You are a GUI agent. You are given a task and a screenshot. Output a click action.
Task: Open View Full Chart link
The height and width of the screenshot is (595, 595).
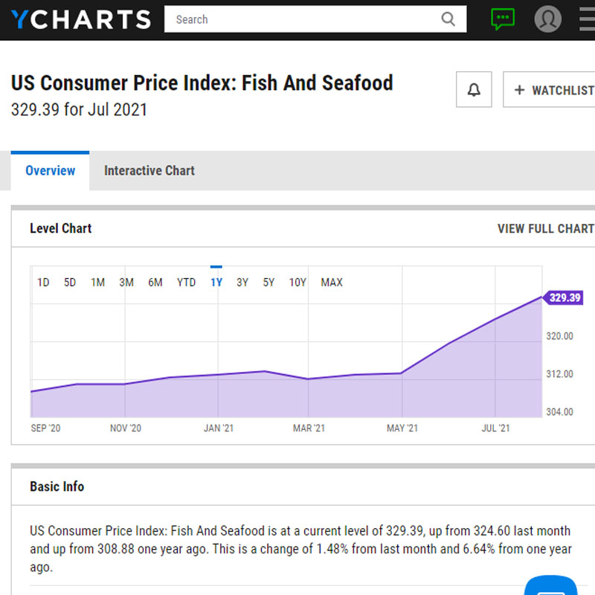click(x=545, y=228)
